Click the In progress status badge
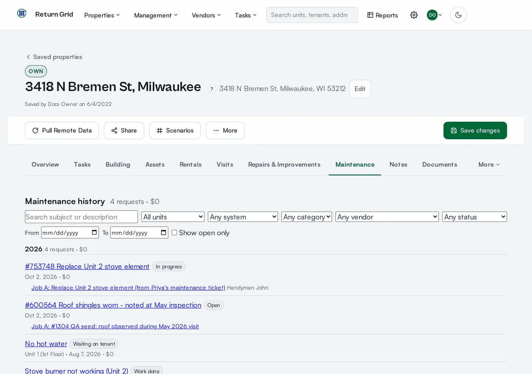The height and width of the screenshot is (374, 532). 169,266
